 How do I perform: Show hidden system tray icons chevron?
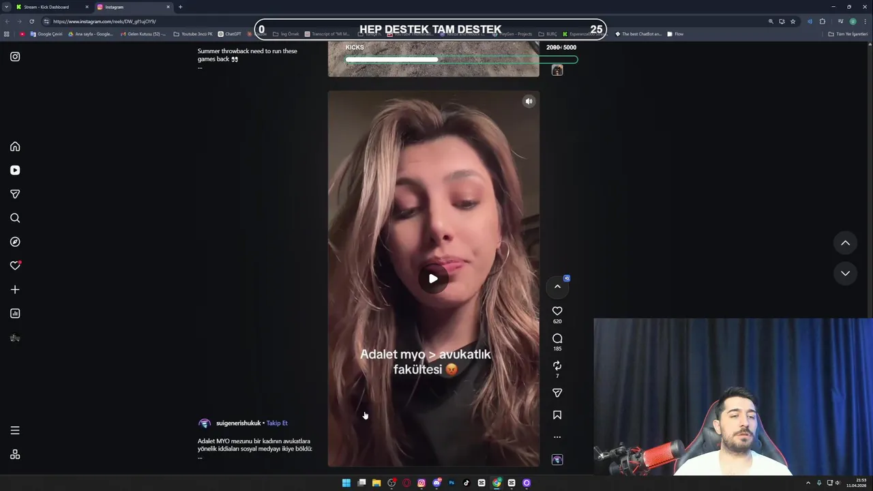pos(808,483)
